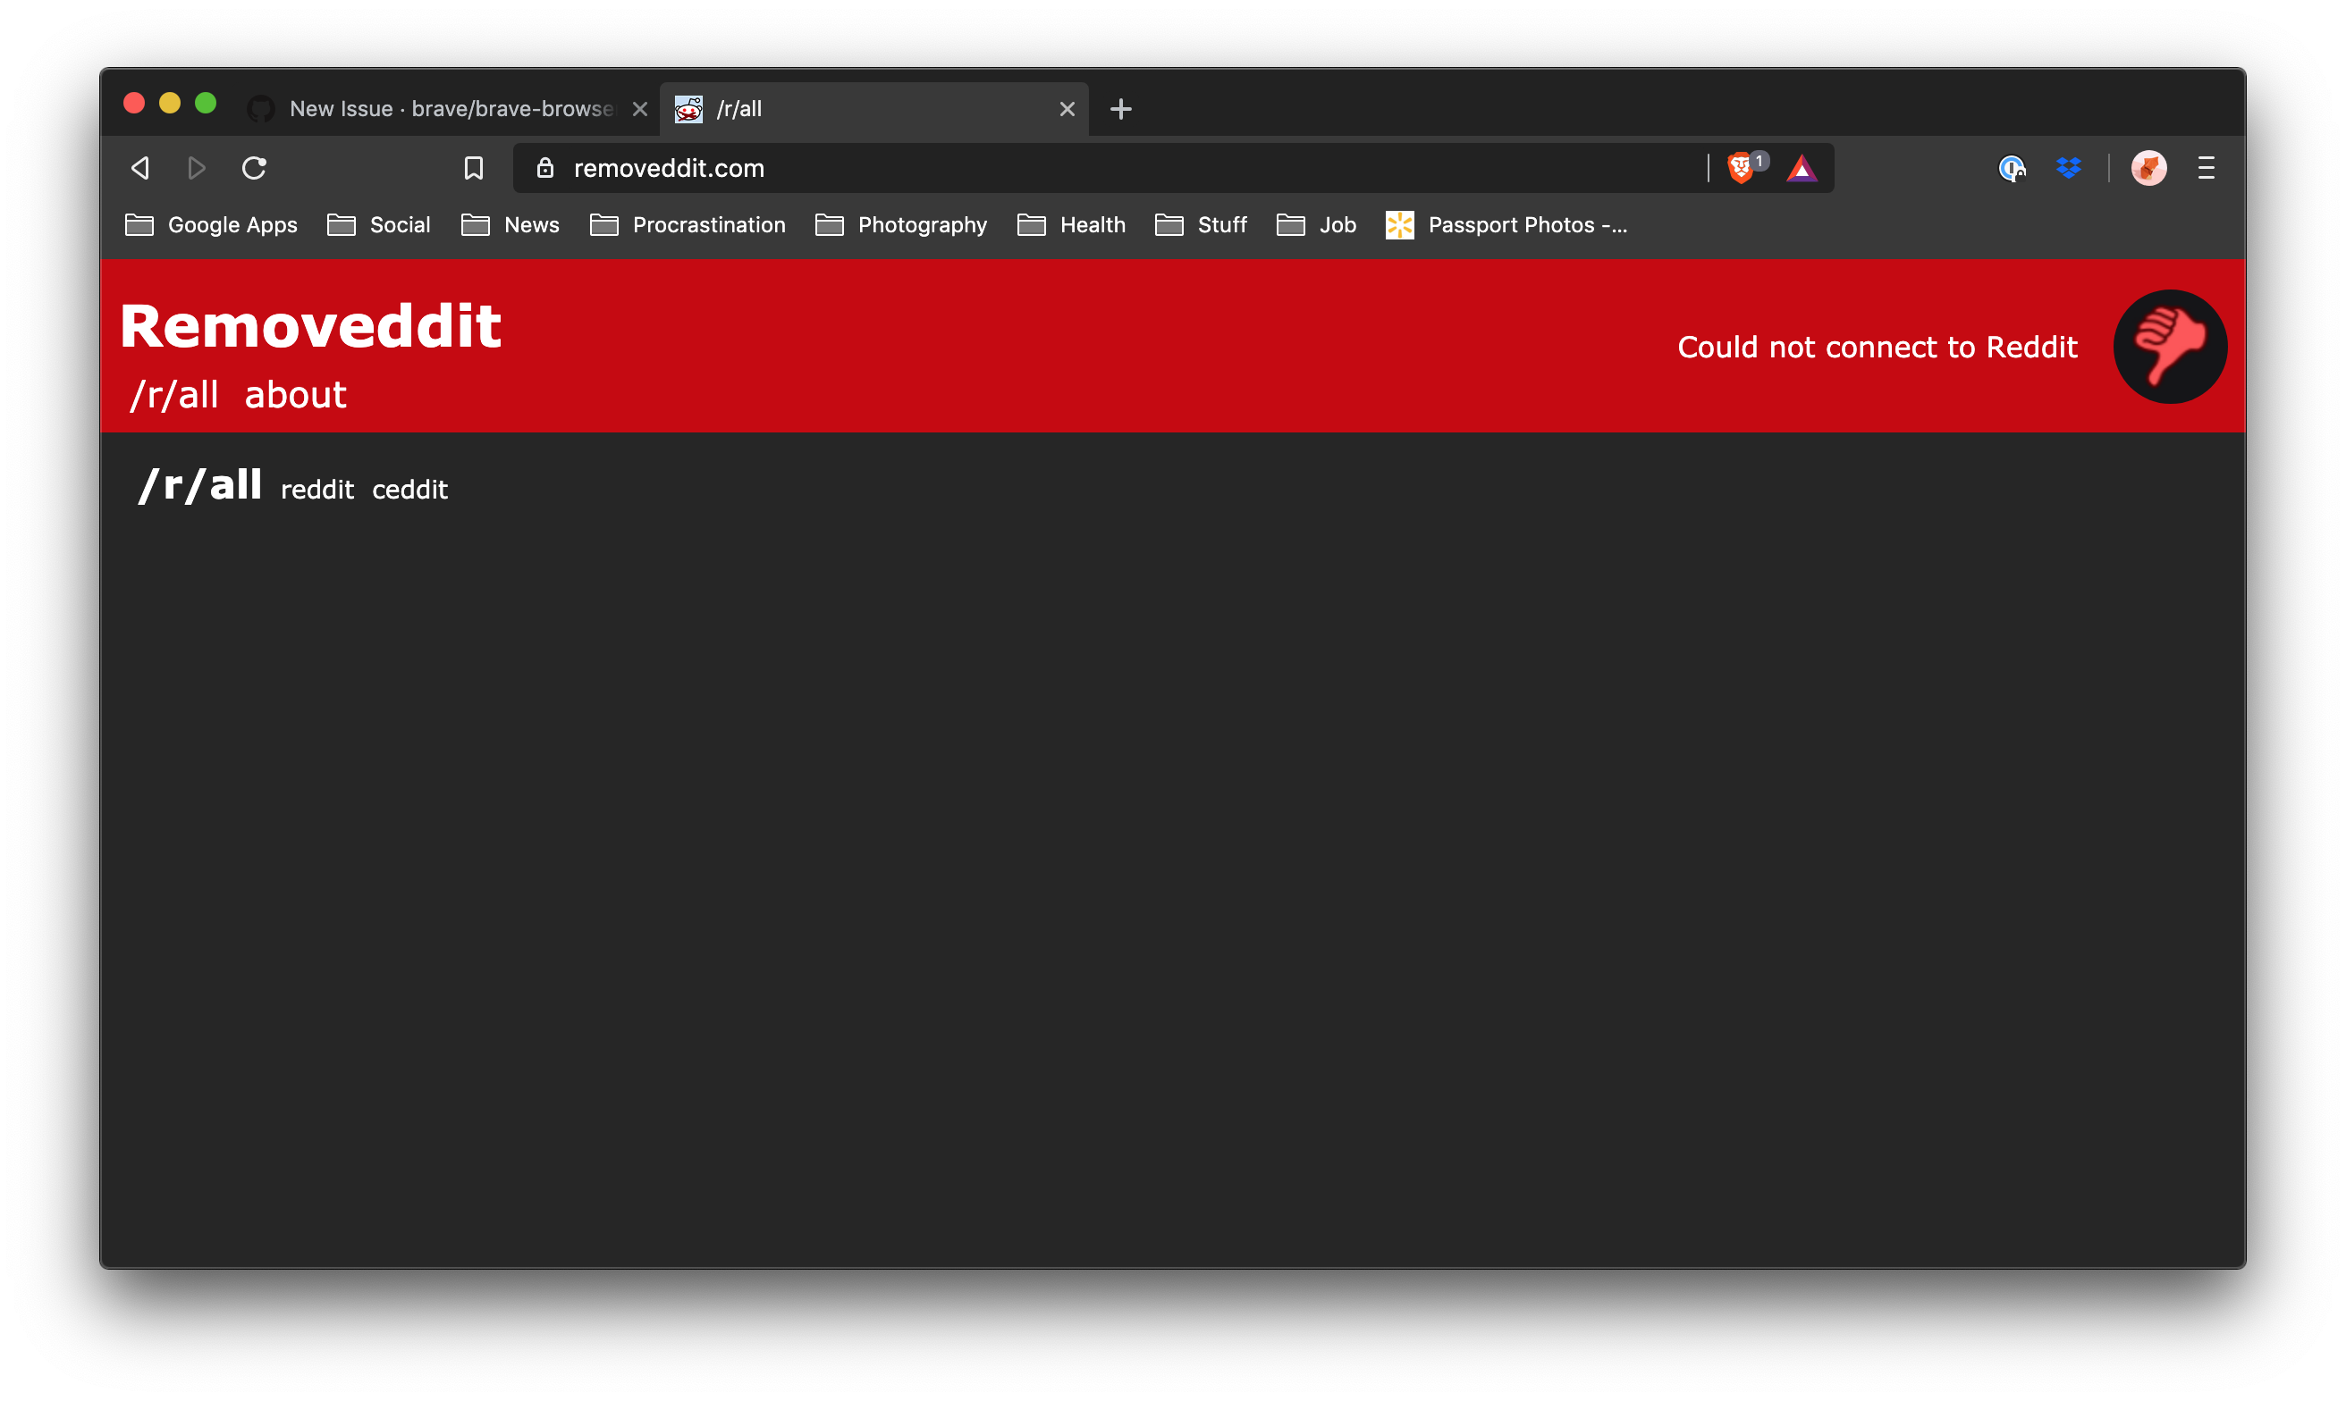Screen dimensions: 2346x1401
Task: Reload the page with the refresh icon
Action: tap(254, 168)
